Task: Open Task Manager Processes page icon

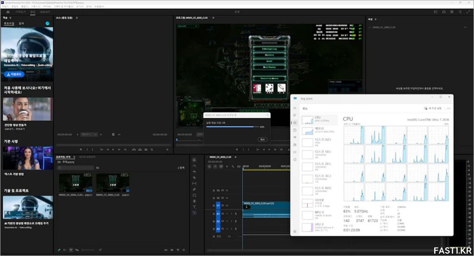Action: (295, 115)
